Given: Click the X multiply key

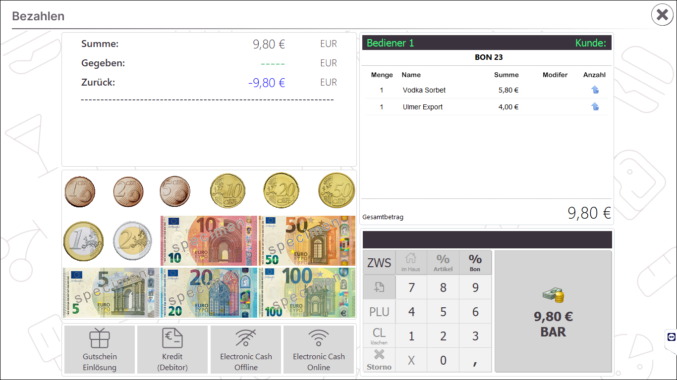Looking at the screenshot, I should [411, 360].
